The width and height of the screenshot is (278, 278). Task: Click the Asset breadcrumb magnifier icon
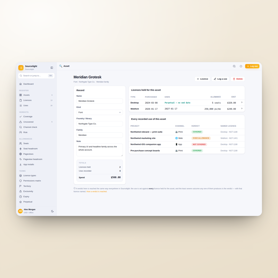60,66
